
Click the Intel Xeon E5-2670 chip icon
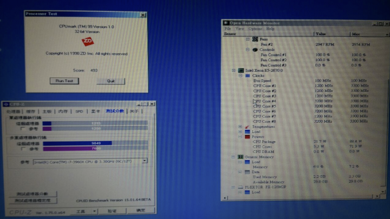pyautogui.click(x=240, y=70)
